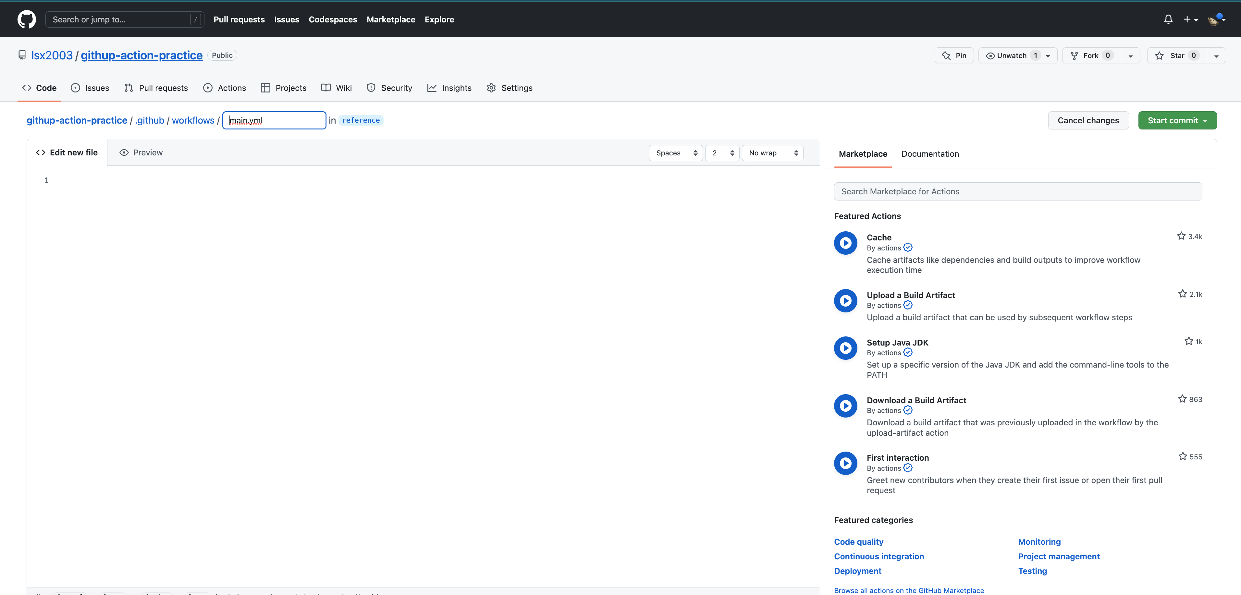Click Marketplace in the top navigation bar
Screen dimensions: 1241x595
coord(391,19)
